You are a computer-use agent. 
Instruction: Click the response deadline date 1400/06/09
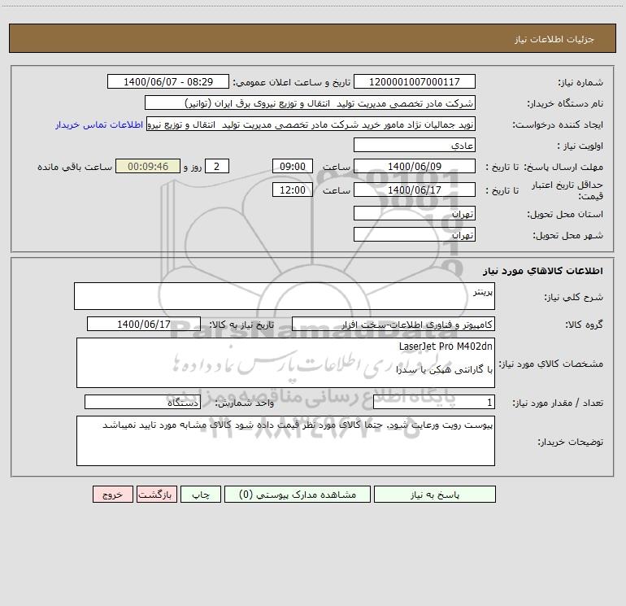tap(415, 166)
